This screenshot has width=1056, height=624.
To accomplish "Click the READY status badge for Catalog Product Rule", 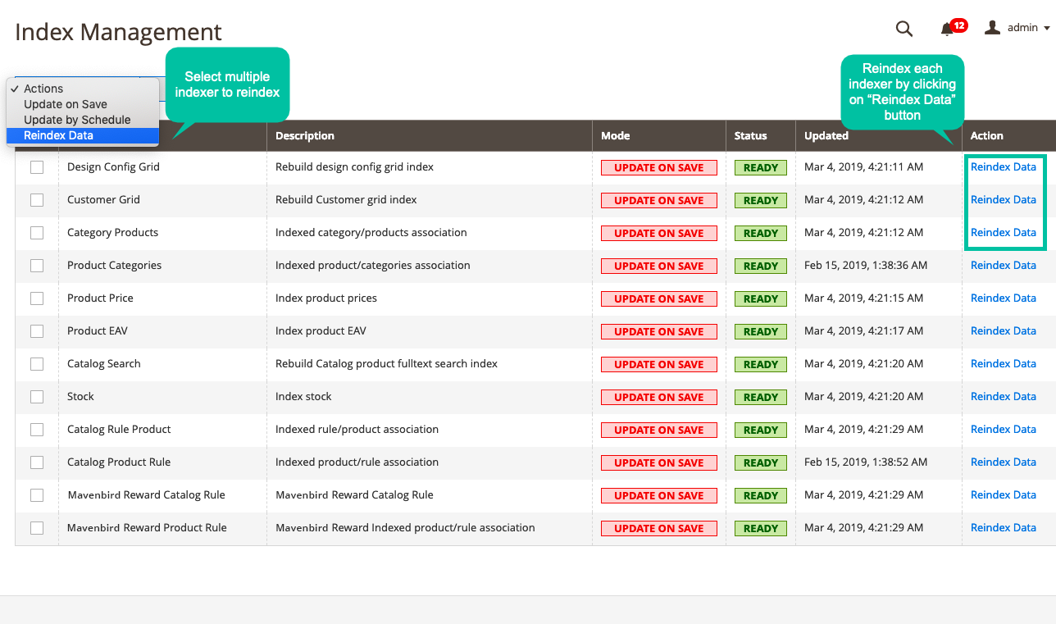I will (x=761, y=462).
